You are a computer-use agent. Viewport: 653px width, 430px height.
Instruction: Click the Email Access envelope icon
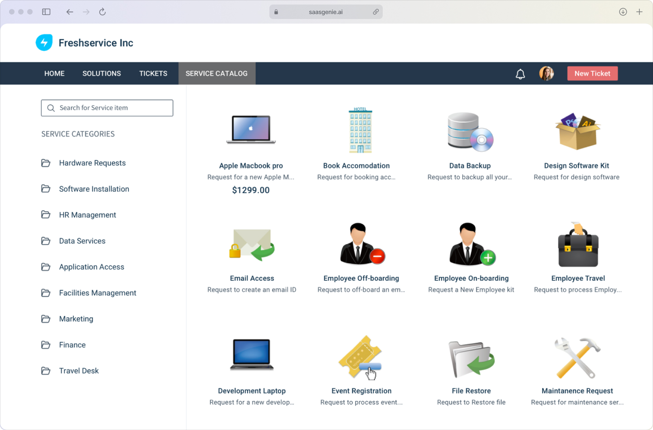252,243
